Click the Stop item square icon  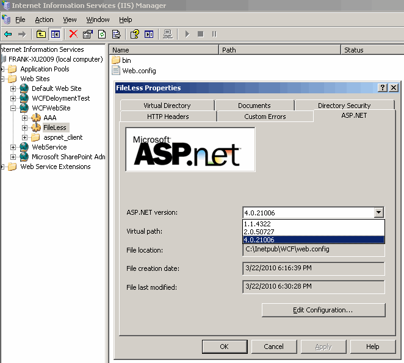pos(200,34)
